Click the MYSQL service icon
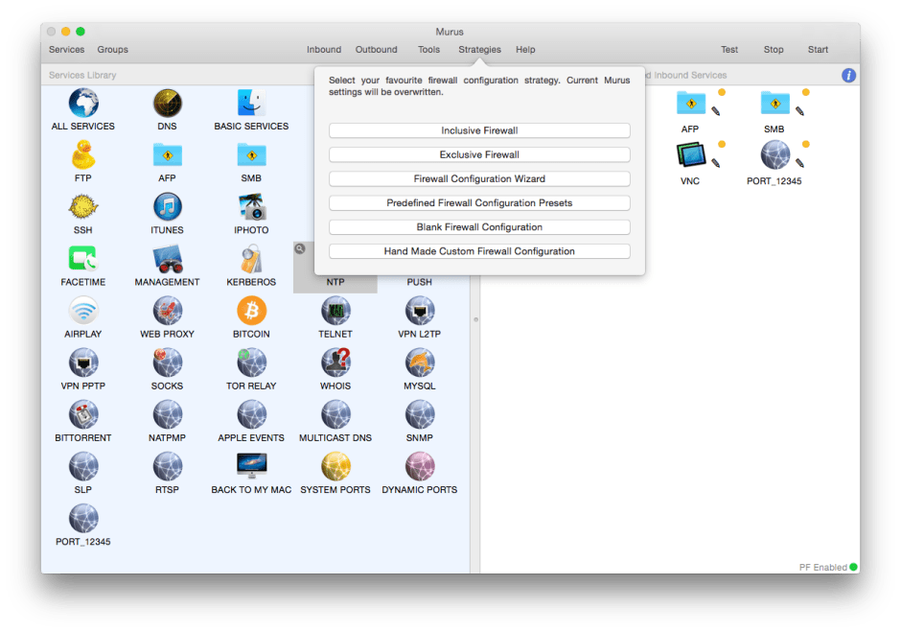Viewport: 901px width, 632px height. (x=418, y=363)
